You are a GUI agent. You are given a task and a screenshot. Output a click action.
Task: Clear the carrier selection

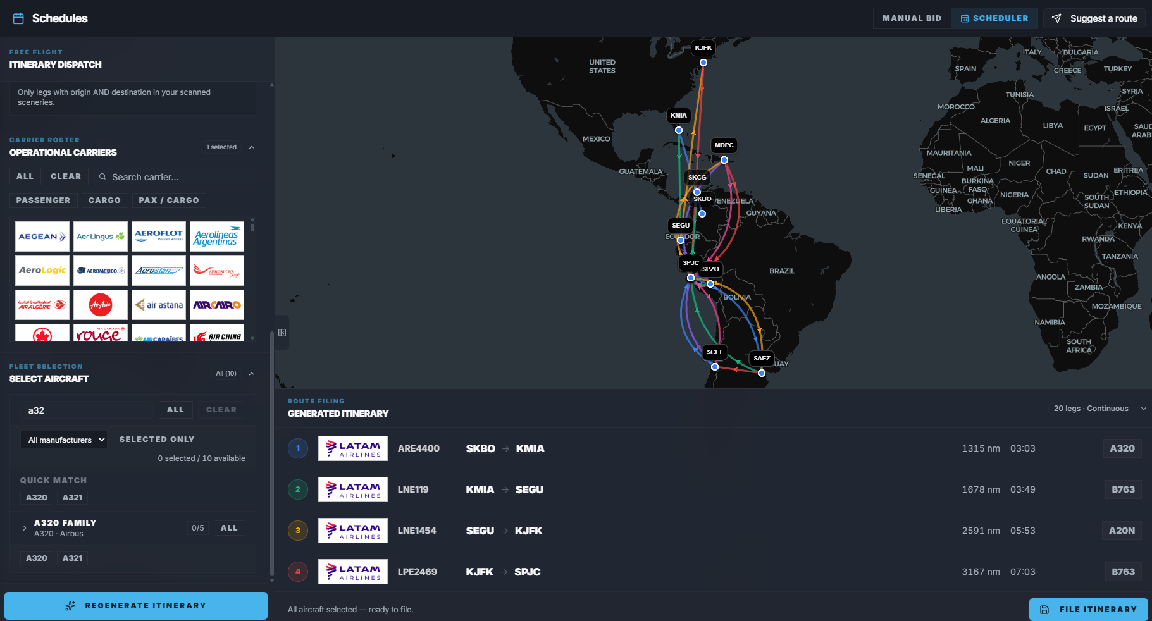[66, 176]
